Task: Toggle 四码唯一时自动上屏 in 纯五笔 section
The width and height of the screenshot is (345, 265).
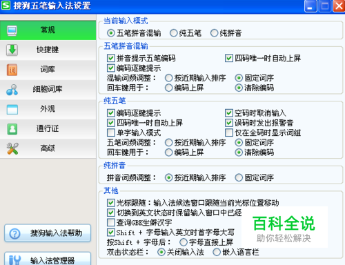Action: [111, 123]
